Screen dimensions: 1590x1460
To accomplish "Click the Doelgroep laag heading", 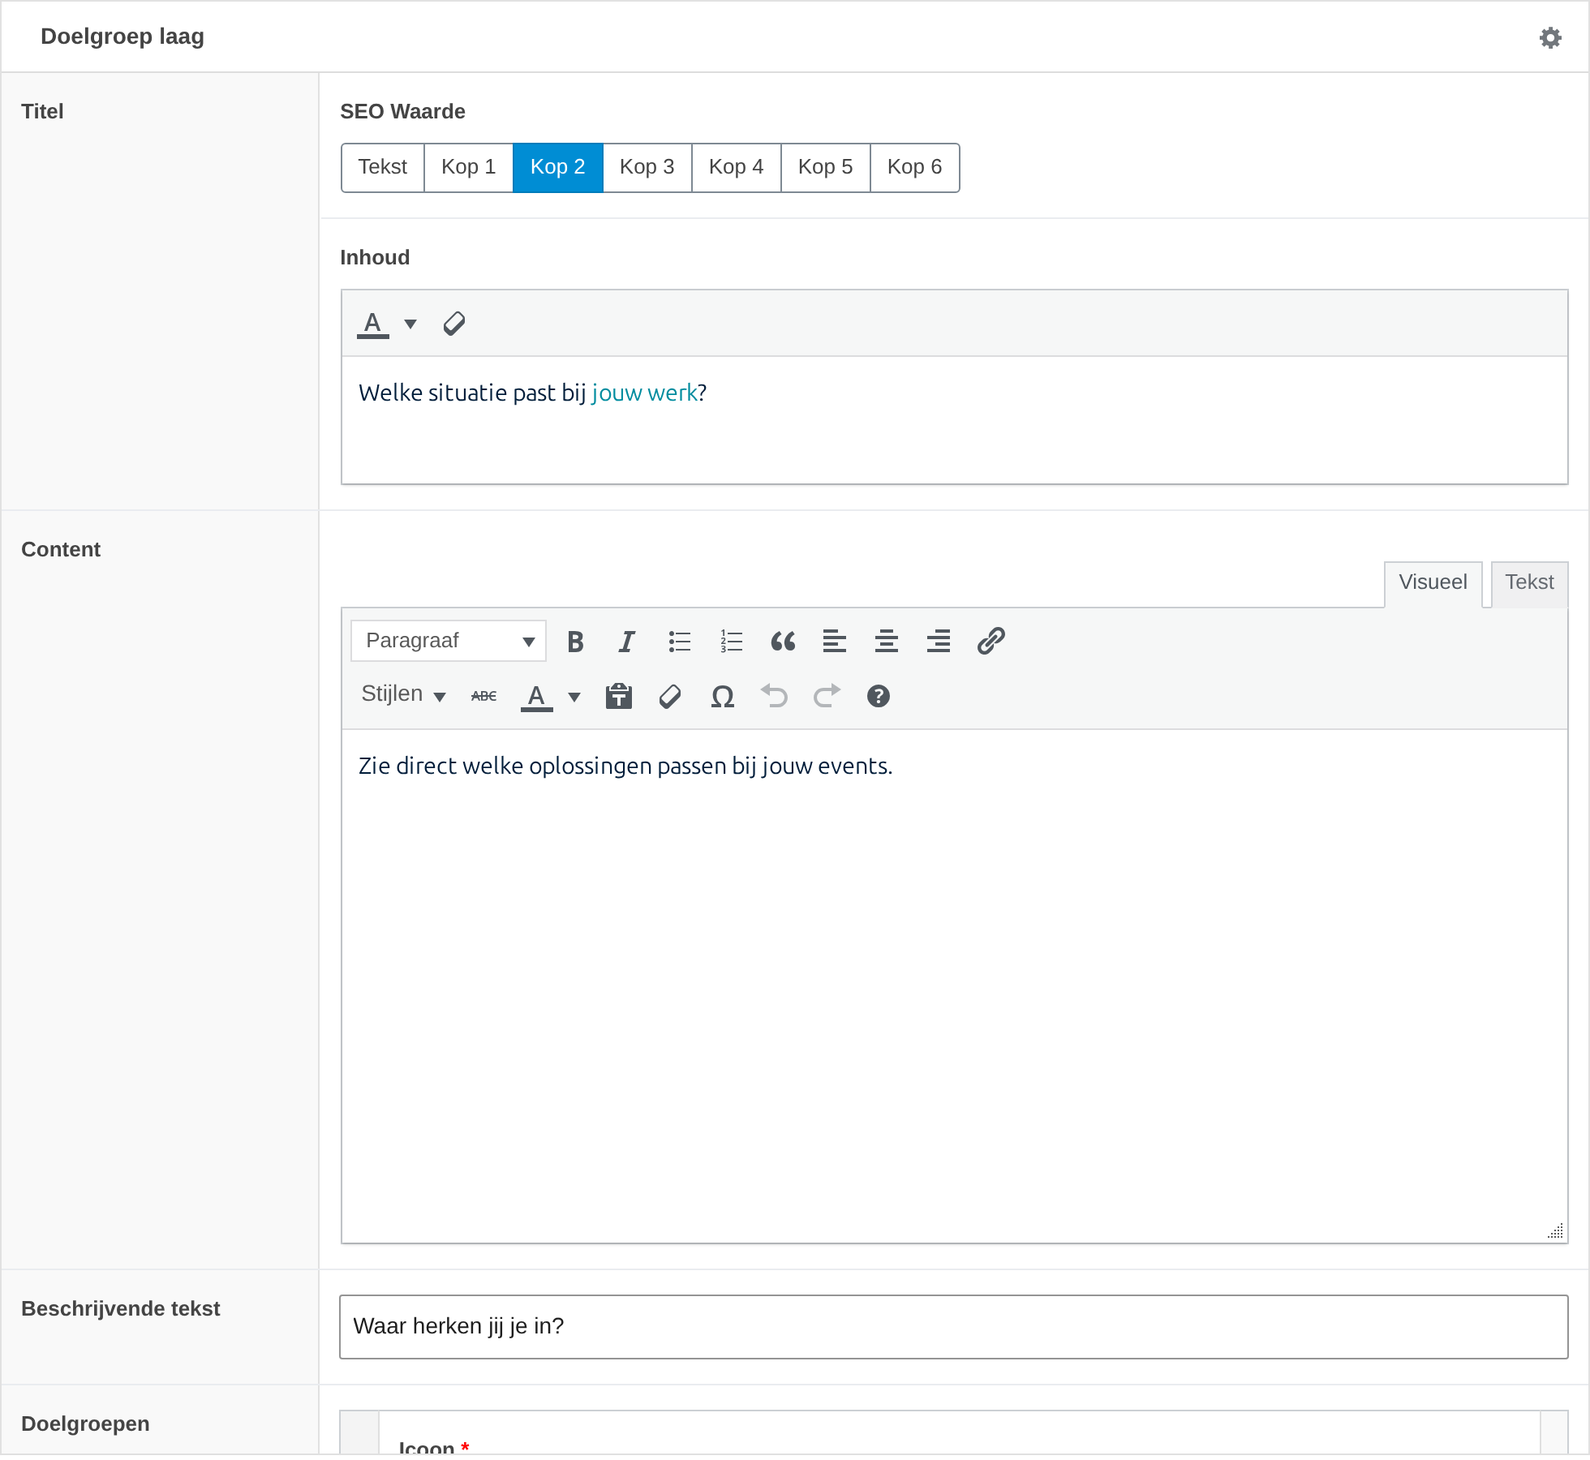I will 122,36.
